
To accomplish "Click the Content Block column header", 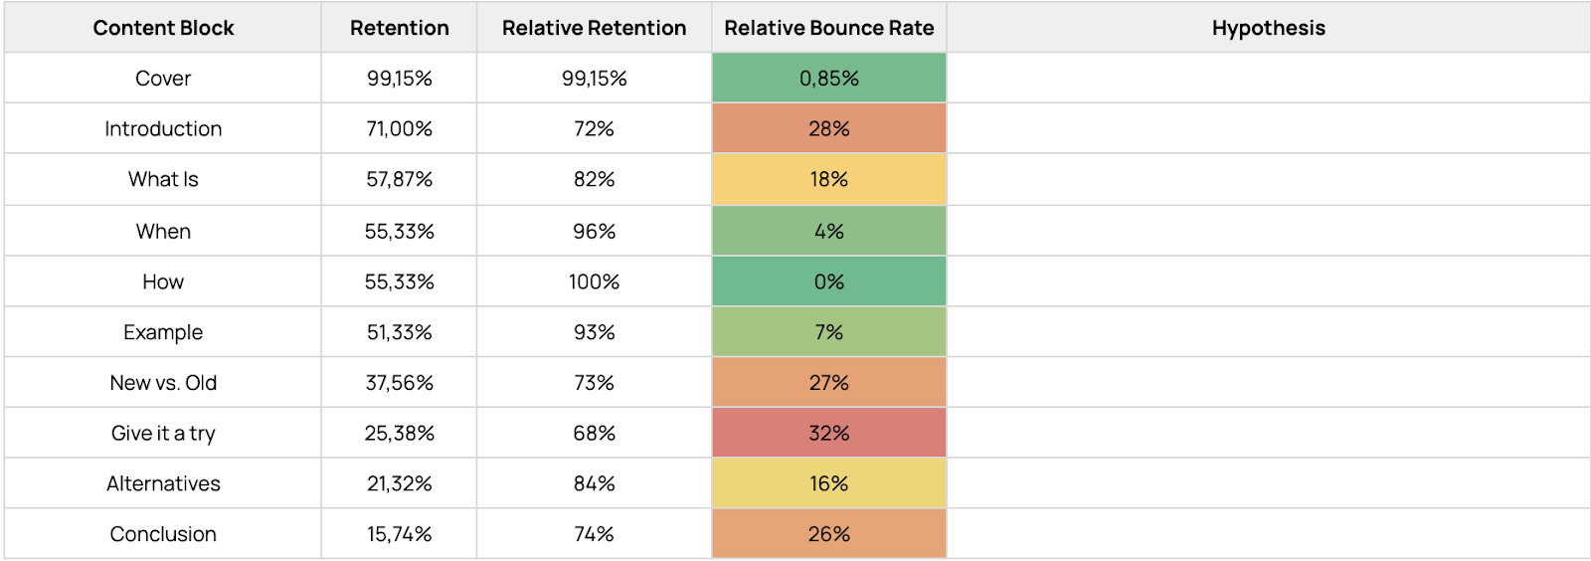I will pos(163,28).
